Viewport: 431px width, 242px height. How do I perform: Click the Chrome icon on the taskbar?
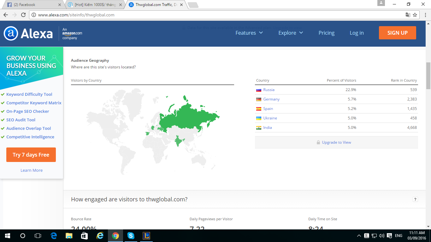click(115, 236)
